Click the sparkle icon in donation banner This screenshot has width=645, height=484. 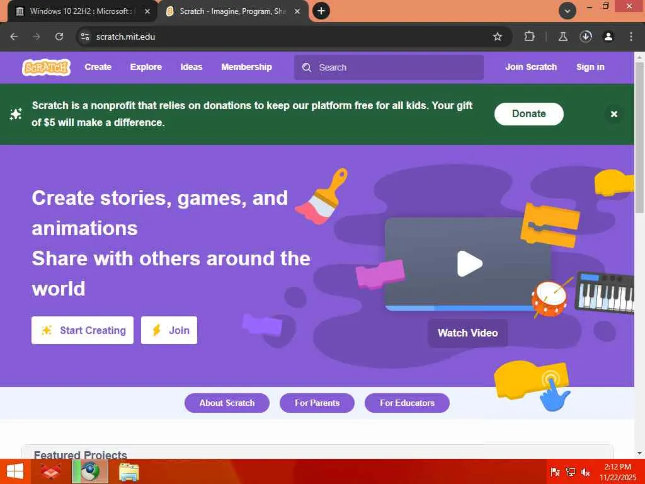(16, 114)
